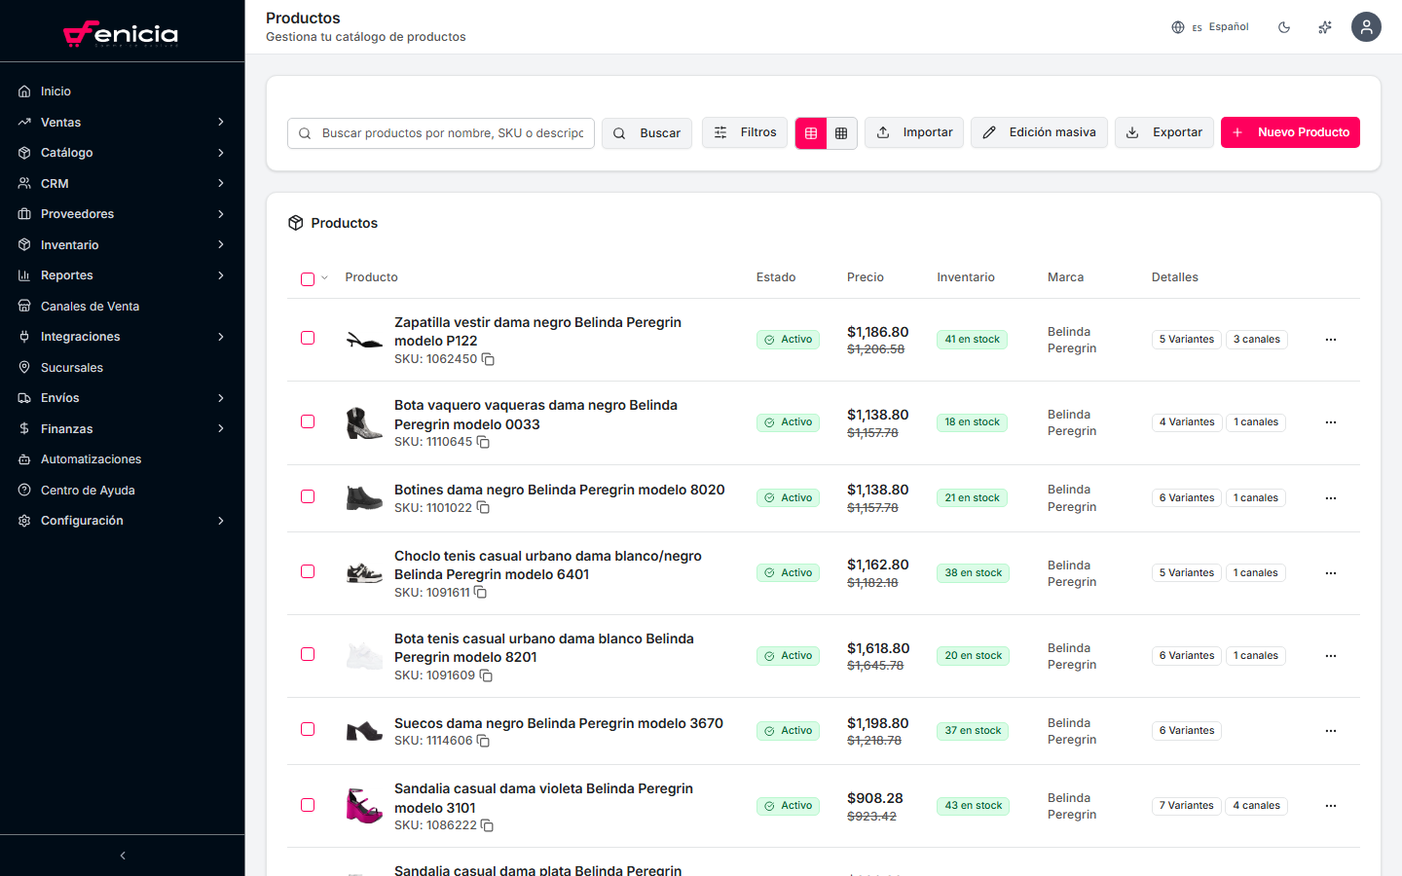Select the checkbox for Botines dama negro 8020
Image resolution: width=1402 pixels, height=876 pixels.
tap(309, 496)
